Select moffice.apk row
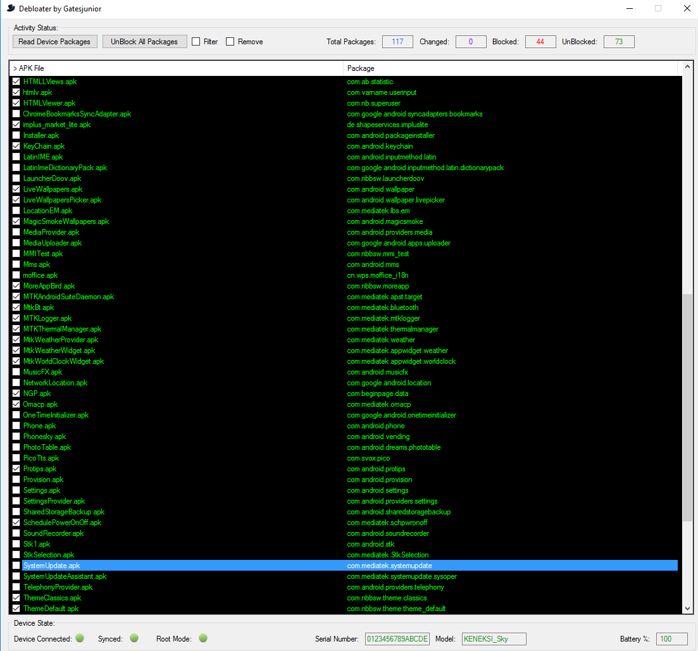The image size is (698, 651). 344,275
